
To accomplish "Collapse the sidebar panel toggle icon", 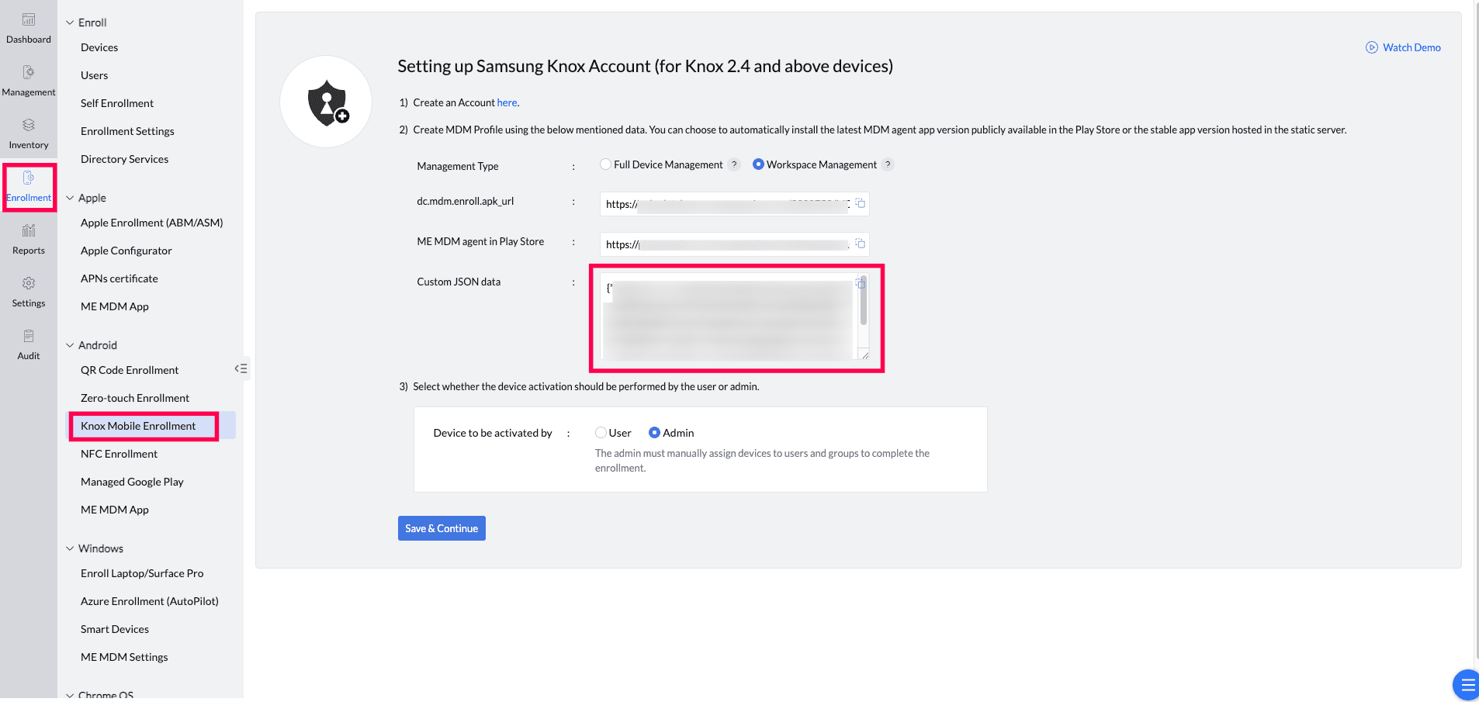I will [241, 368].
